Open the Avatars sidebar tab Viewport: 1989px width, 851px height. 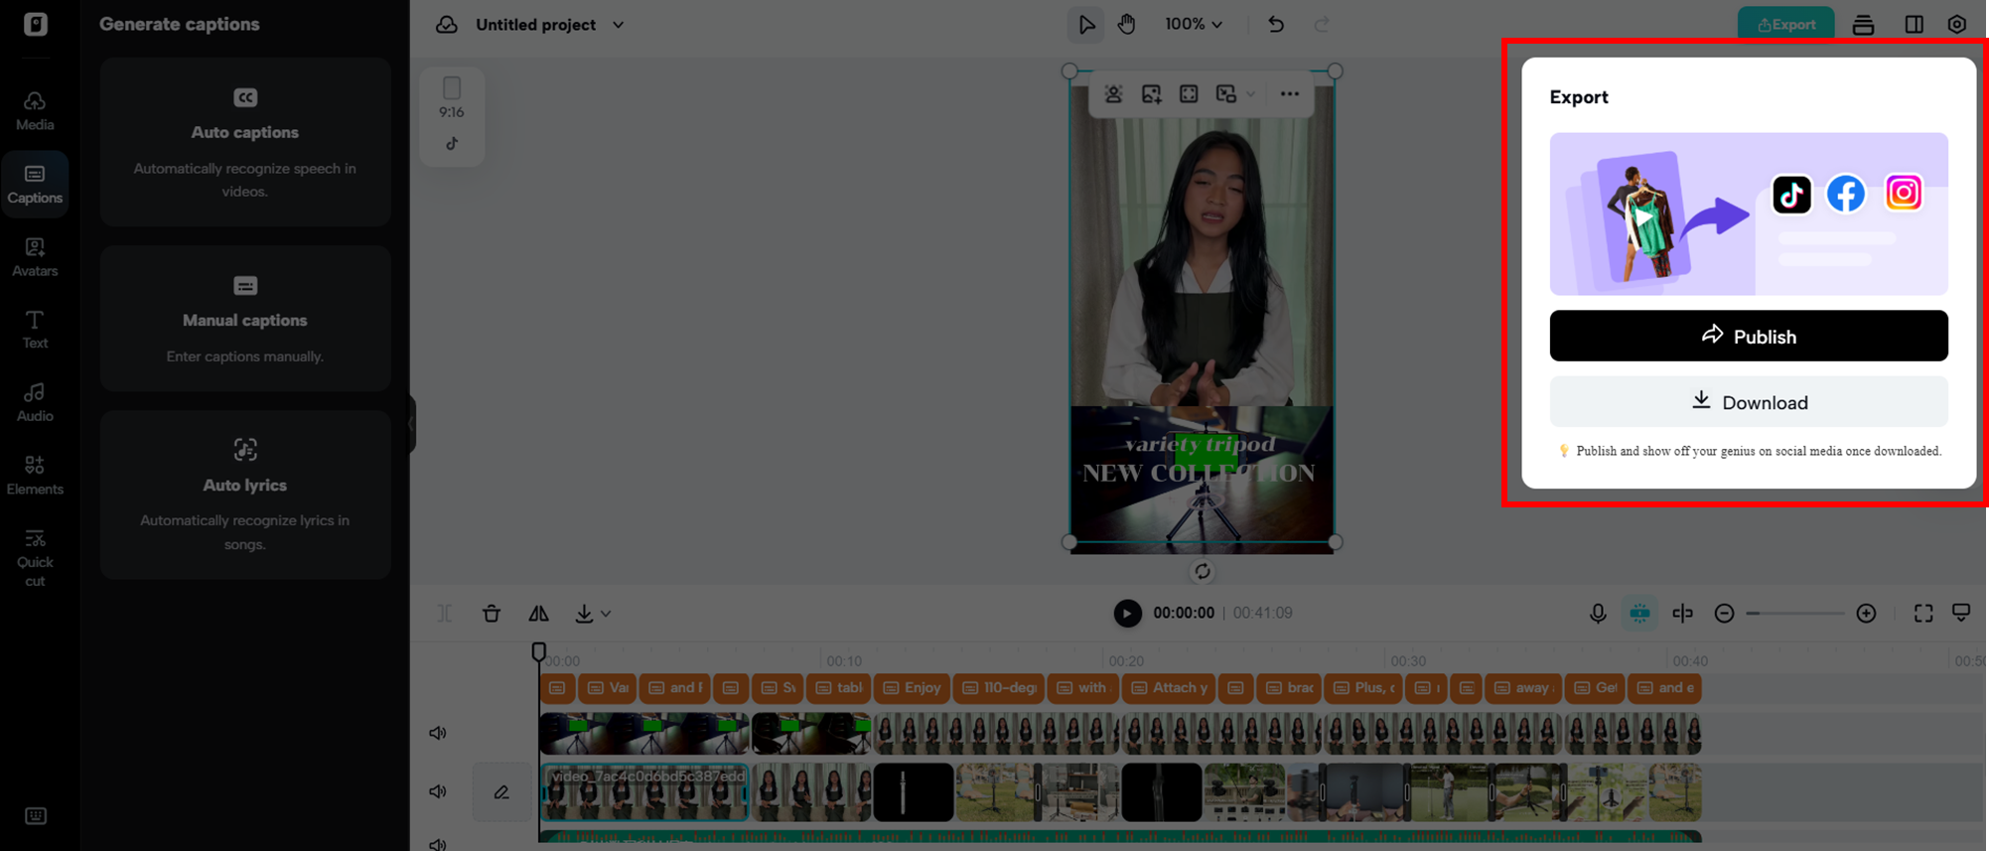[35, 256]
